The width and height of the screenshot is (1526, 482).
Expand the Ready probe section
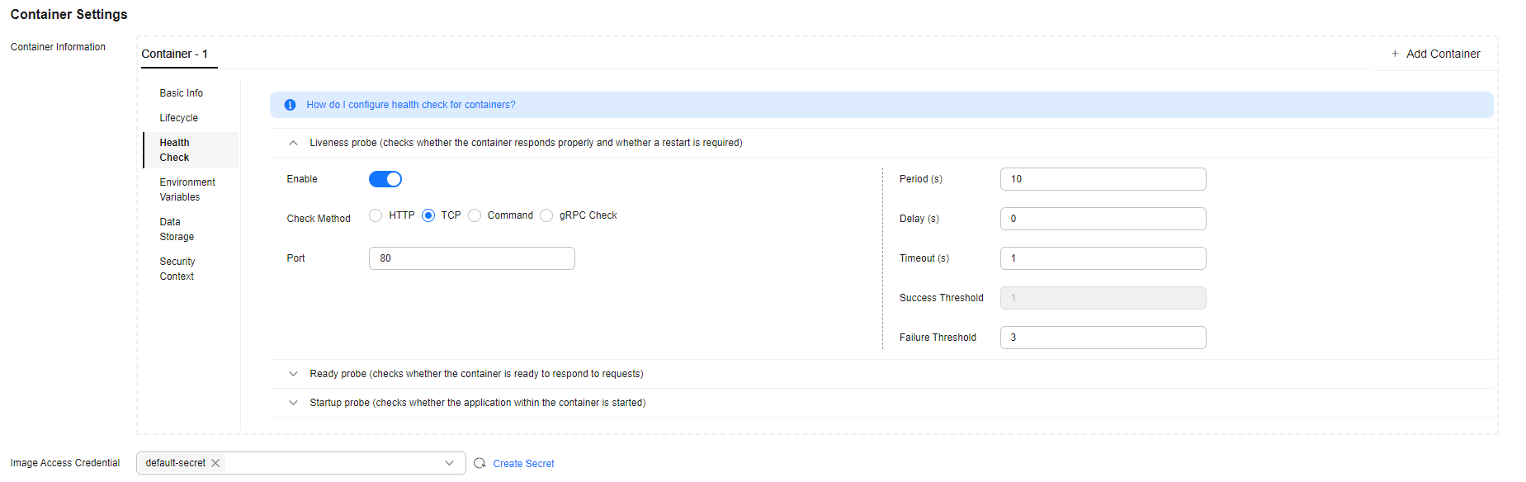click(x=293, y=374)
